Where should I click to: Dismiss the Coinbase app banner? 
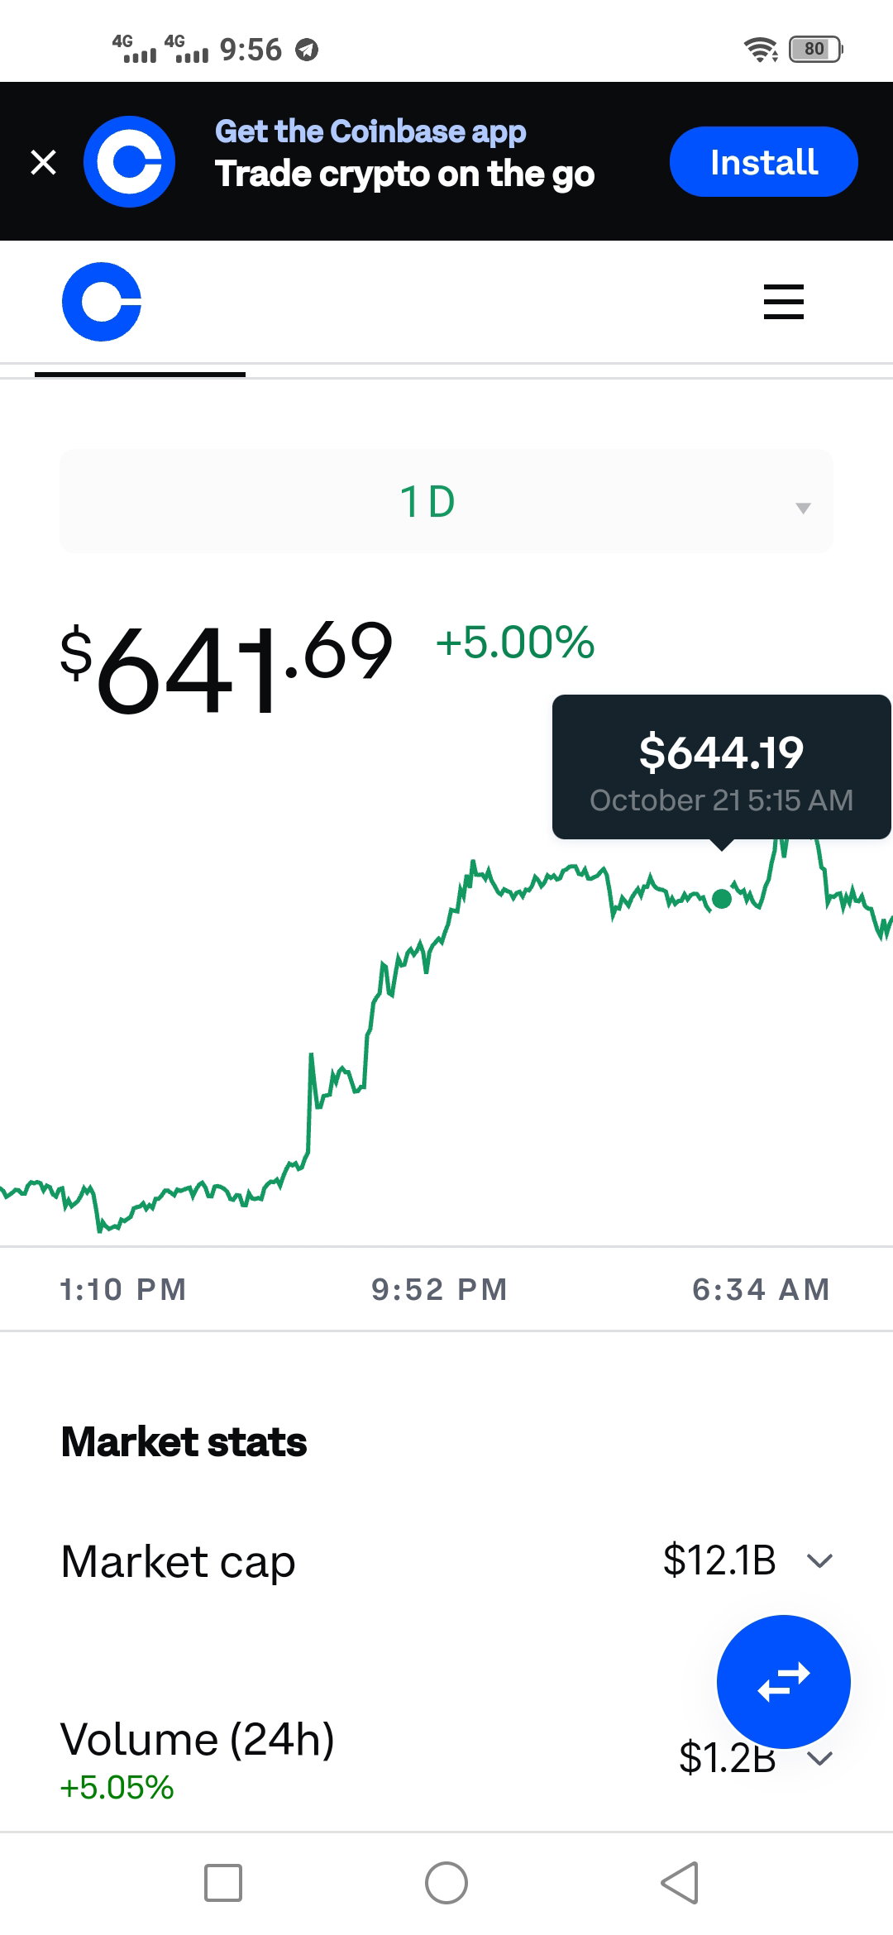(x=43, y=162)
